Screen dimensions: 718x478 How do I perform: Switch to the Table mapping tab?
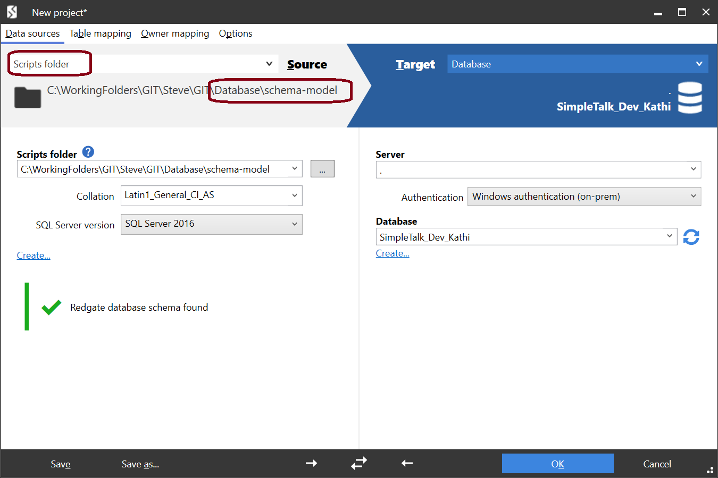(x=100, y=33)
